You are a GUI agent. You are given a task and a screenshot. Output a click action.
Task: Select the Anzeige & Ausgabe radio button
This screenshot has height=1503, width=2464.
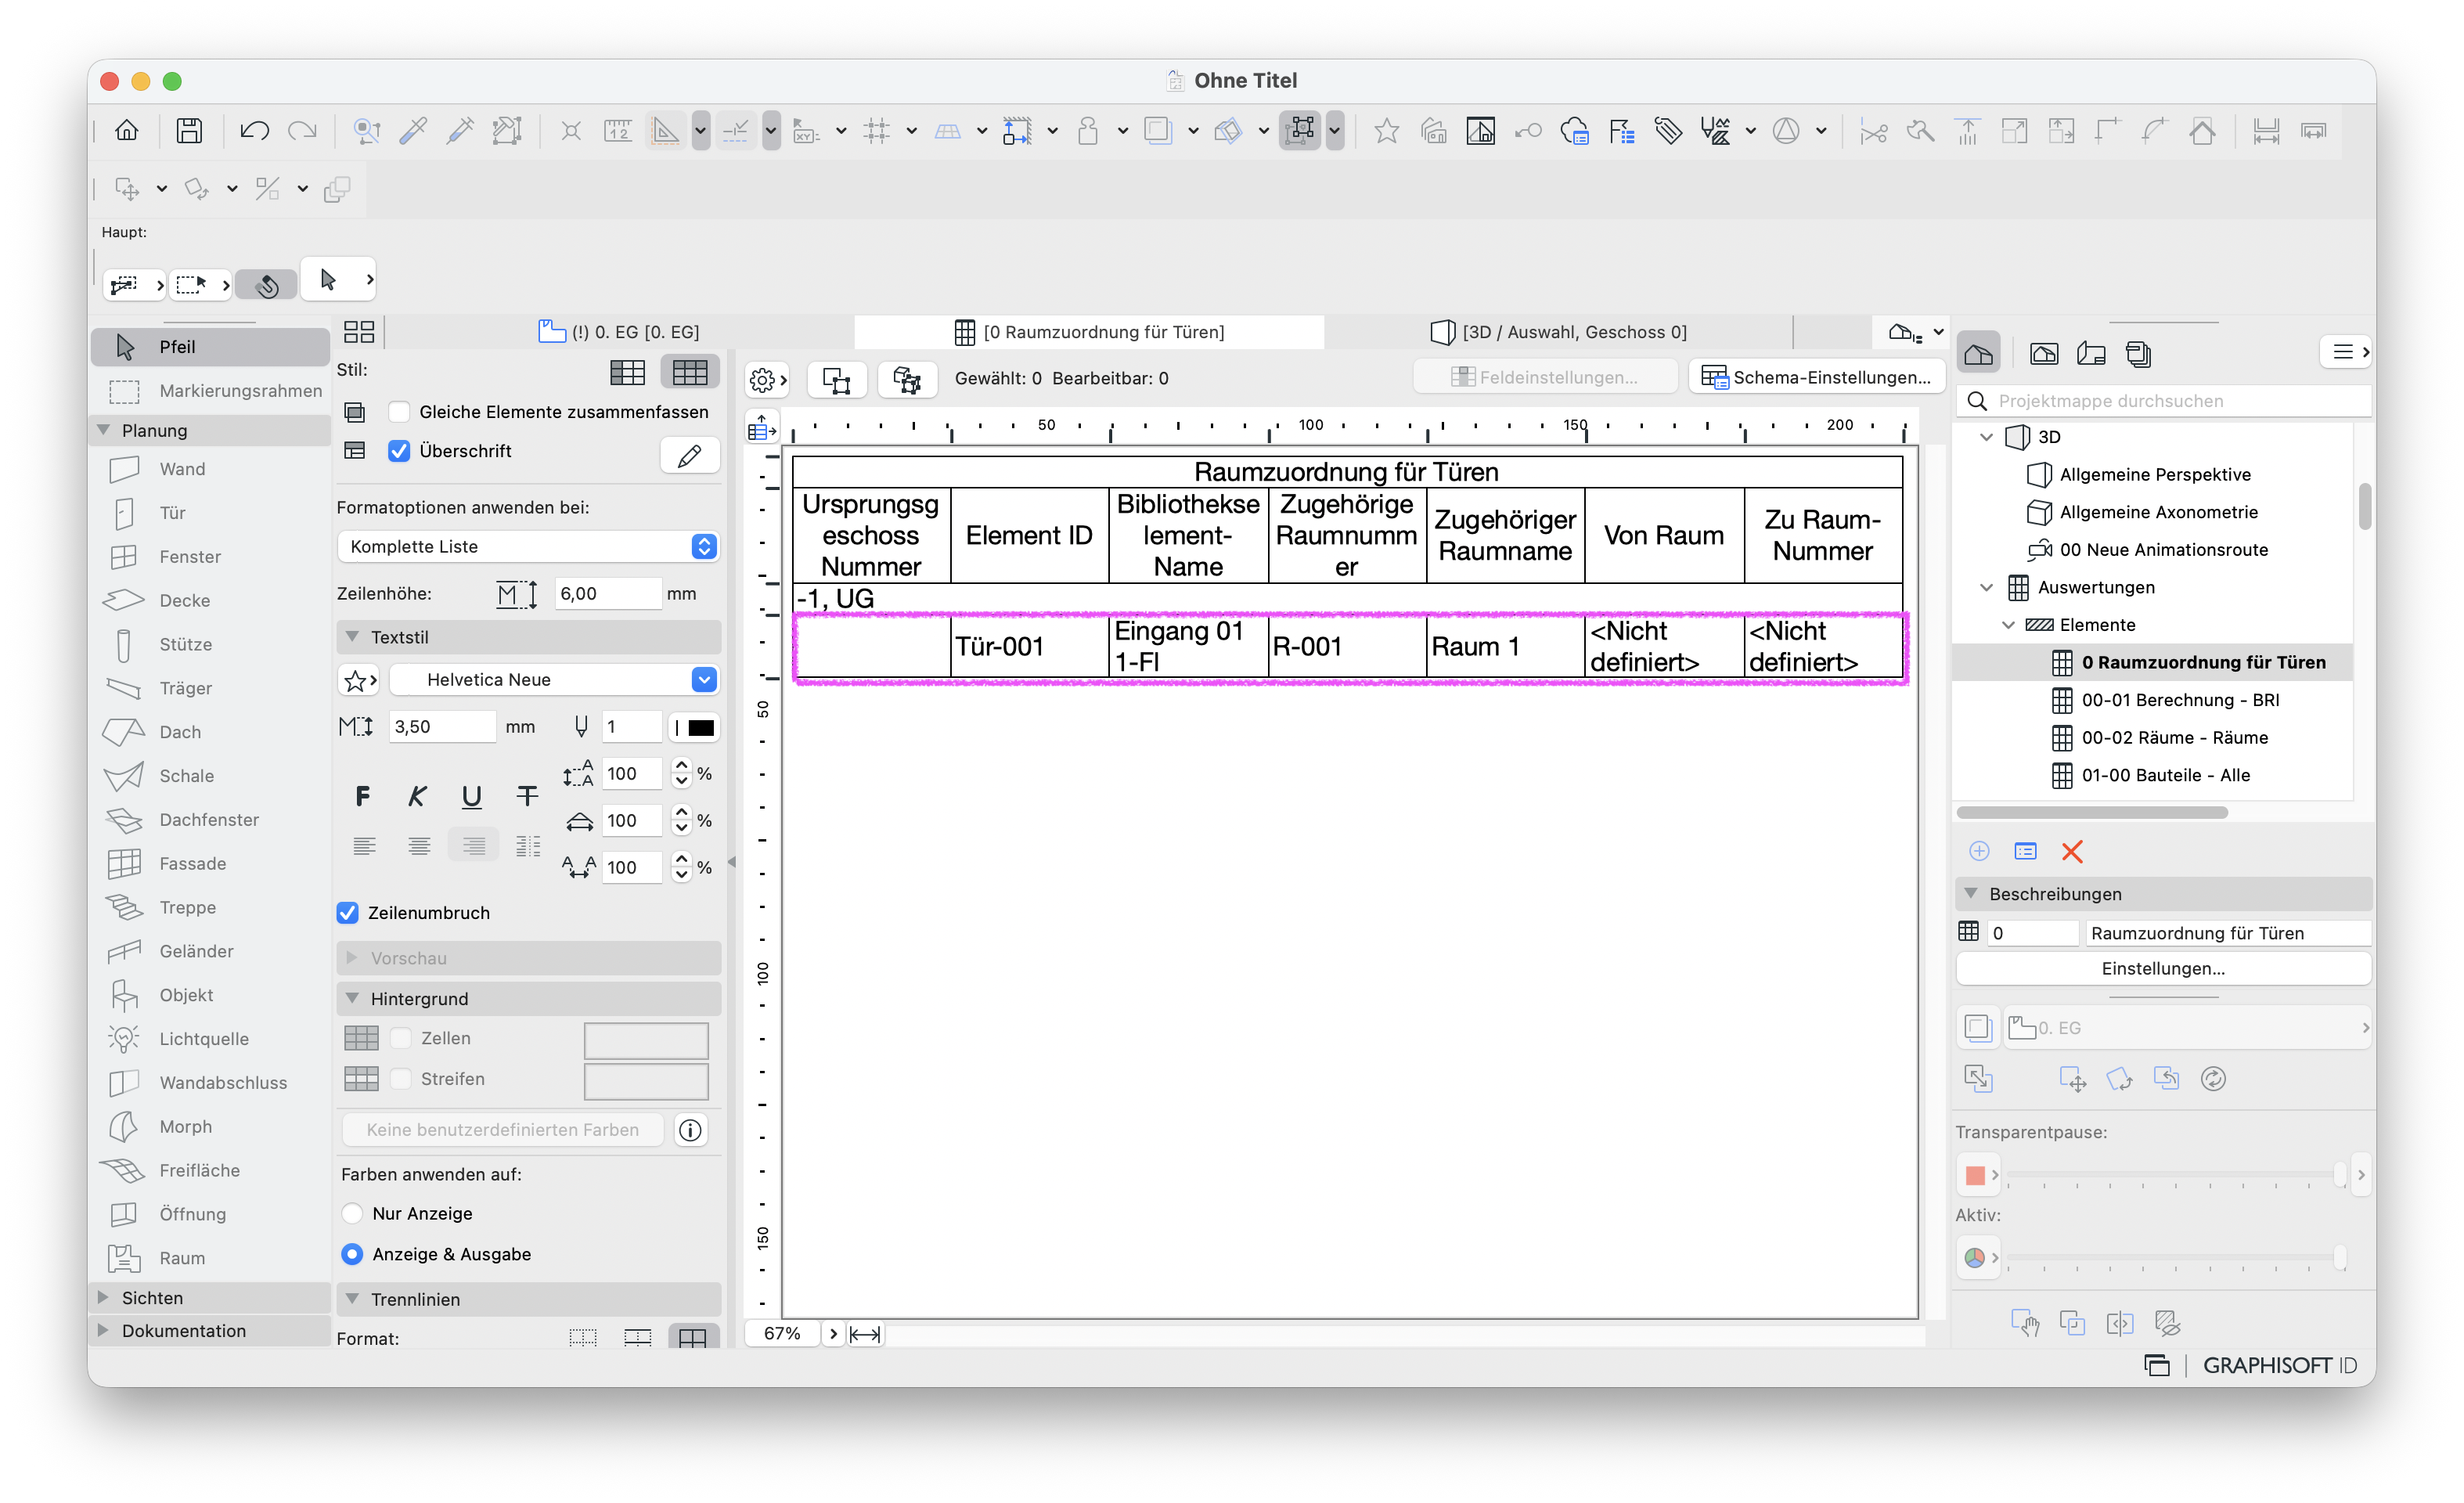click(352, 1255)
